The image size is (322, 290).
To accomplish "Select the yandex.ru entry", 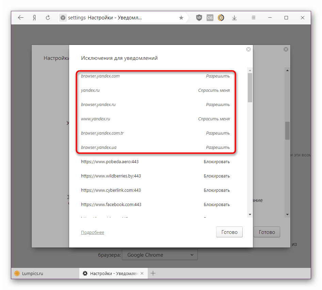I will pyautogui.click(x=90, y=90).
